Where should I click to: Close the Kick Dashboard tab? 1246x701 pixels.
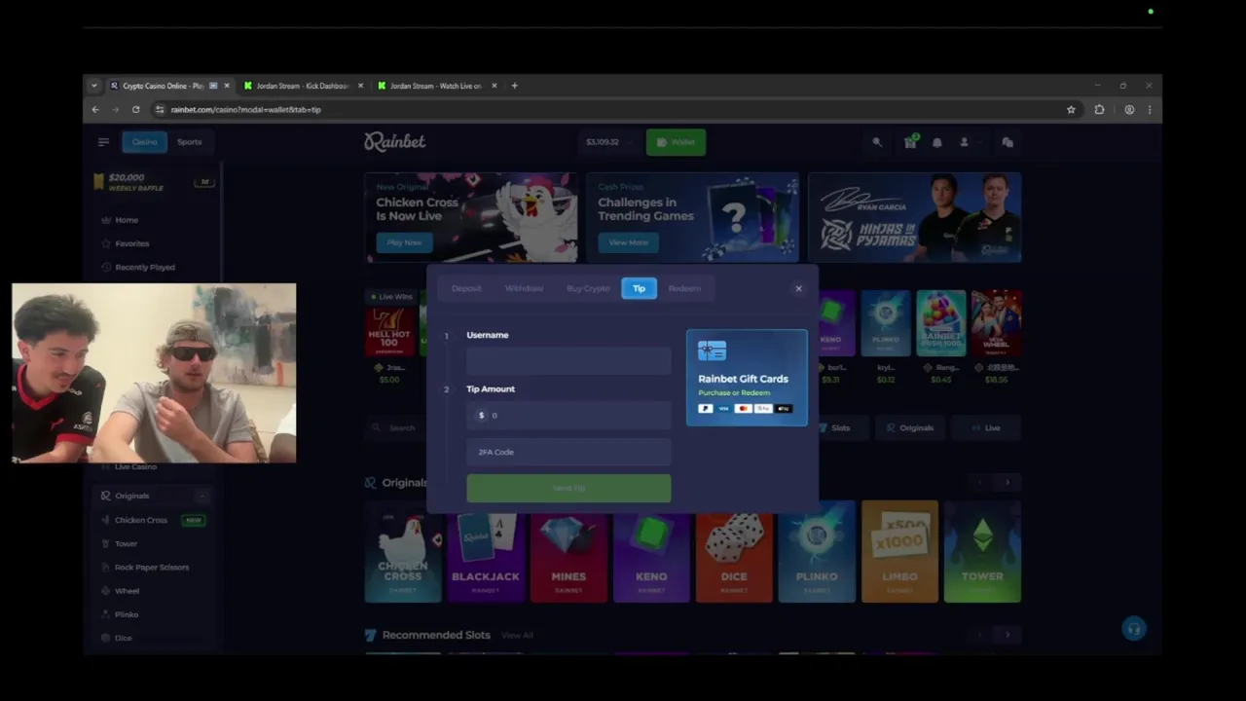pyautogui.click(x=360, y=86)
